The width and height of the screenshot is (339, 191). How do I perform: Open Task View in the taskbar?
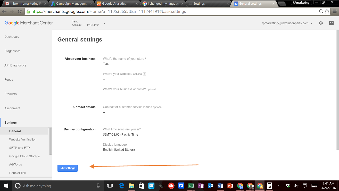pyautogui.click(x=110, y=186)
